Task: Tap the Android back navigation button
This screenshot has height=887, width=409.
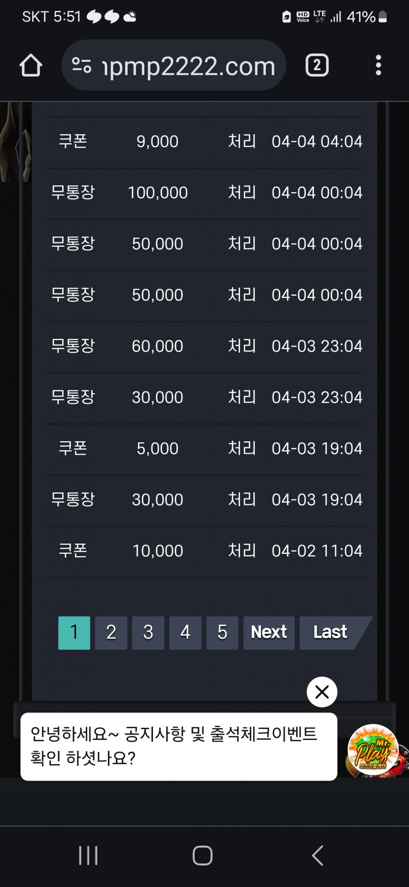Action: pos(317,855)
